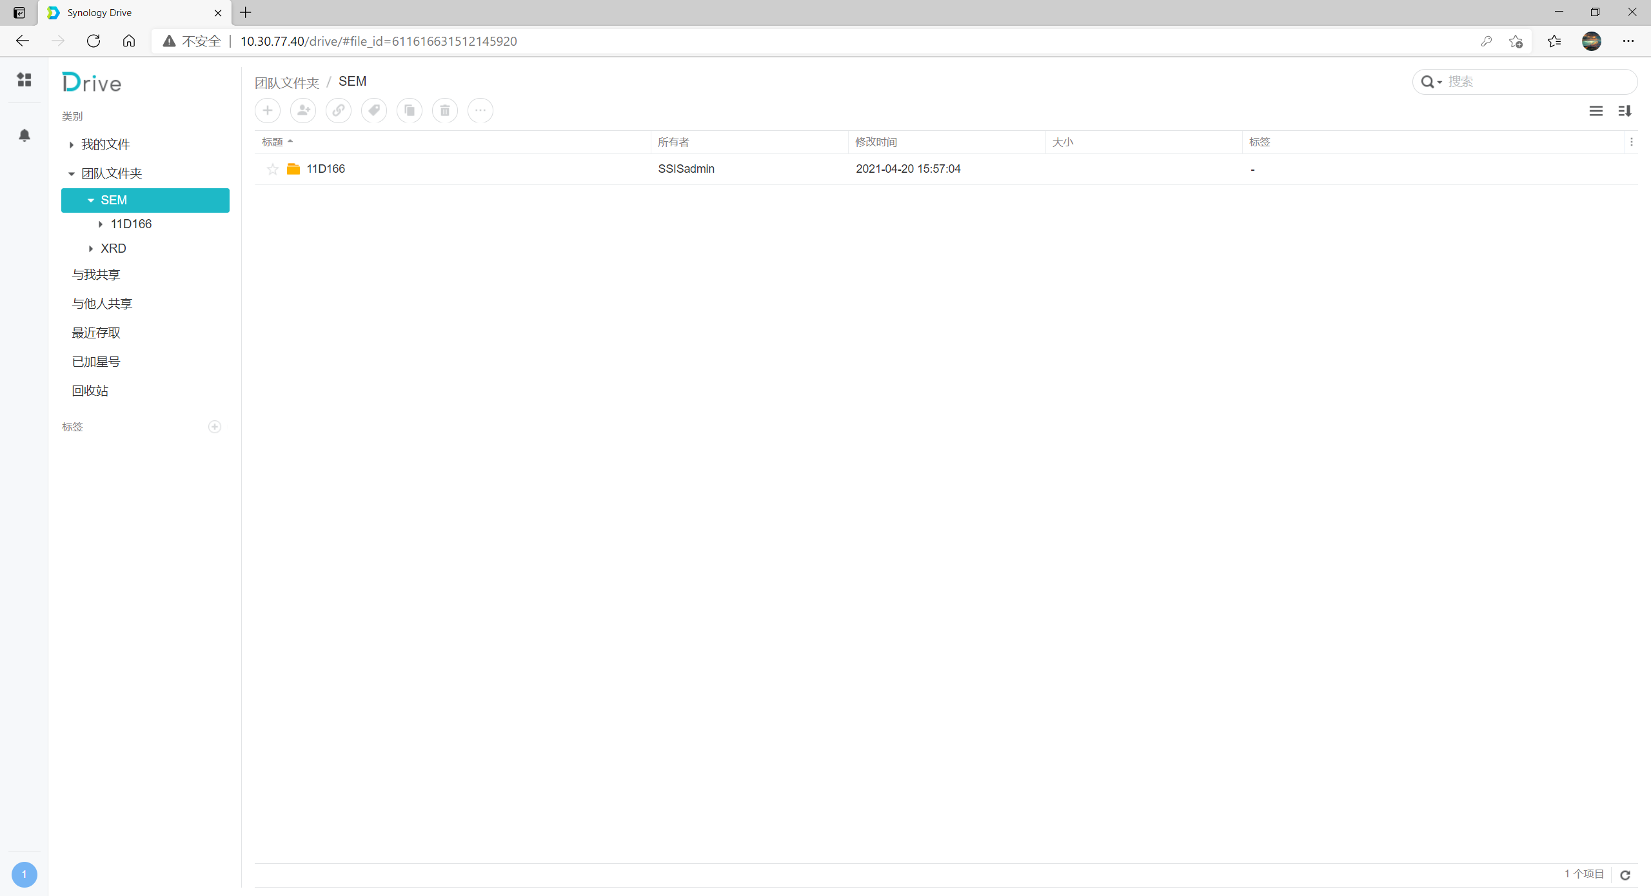Open 回收站 in the sidebar
1651x896 pixels.
90,391
